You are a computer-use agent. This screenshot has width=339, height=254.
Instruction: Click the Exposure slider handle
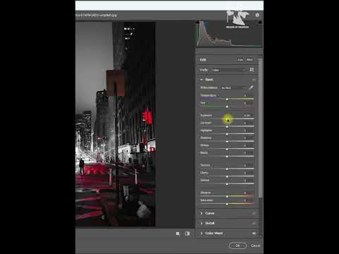tap(227, 119)
